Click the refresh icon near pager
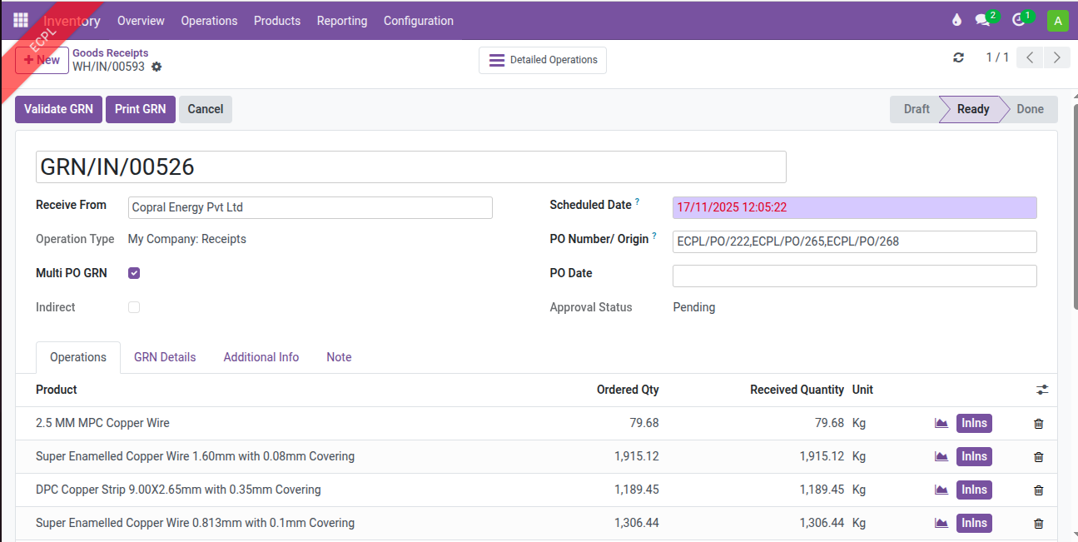 (x=958, y=57)
